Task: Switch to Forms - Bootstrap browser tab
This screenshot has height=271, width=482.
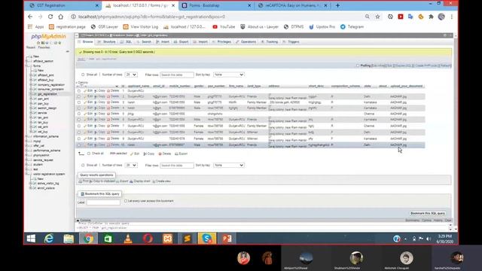Action: point(215,5)
